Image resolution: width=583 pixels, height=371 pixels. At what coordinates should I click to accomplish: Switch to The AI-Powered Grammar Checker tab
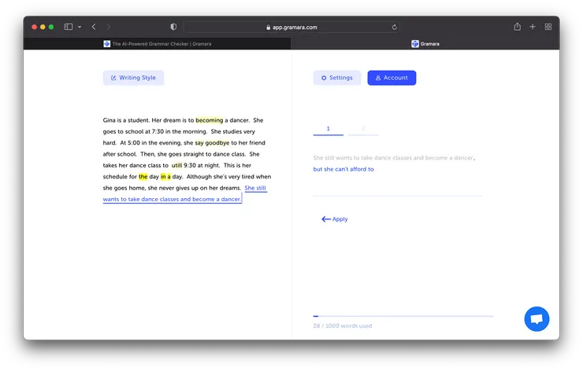[158, 44]
